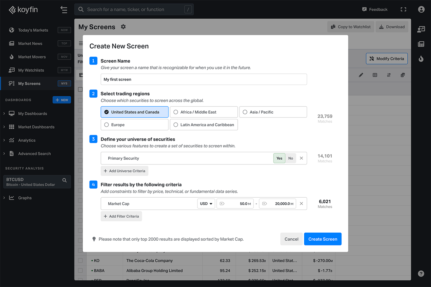The height and width of the screenshot is (287, 431).
Task: Click the Create Screen button
Action: 323,239
